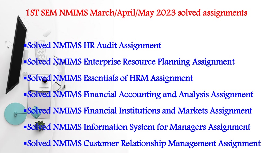Click bullet marker beside Enterprise Resource Planning
Image resolution: width=272 pixels, height=153 pixels.
click(25, 62)
